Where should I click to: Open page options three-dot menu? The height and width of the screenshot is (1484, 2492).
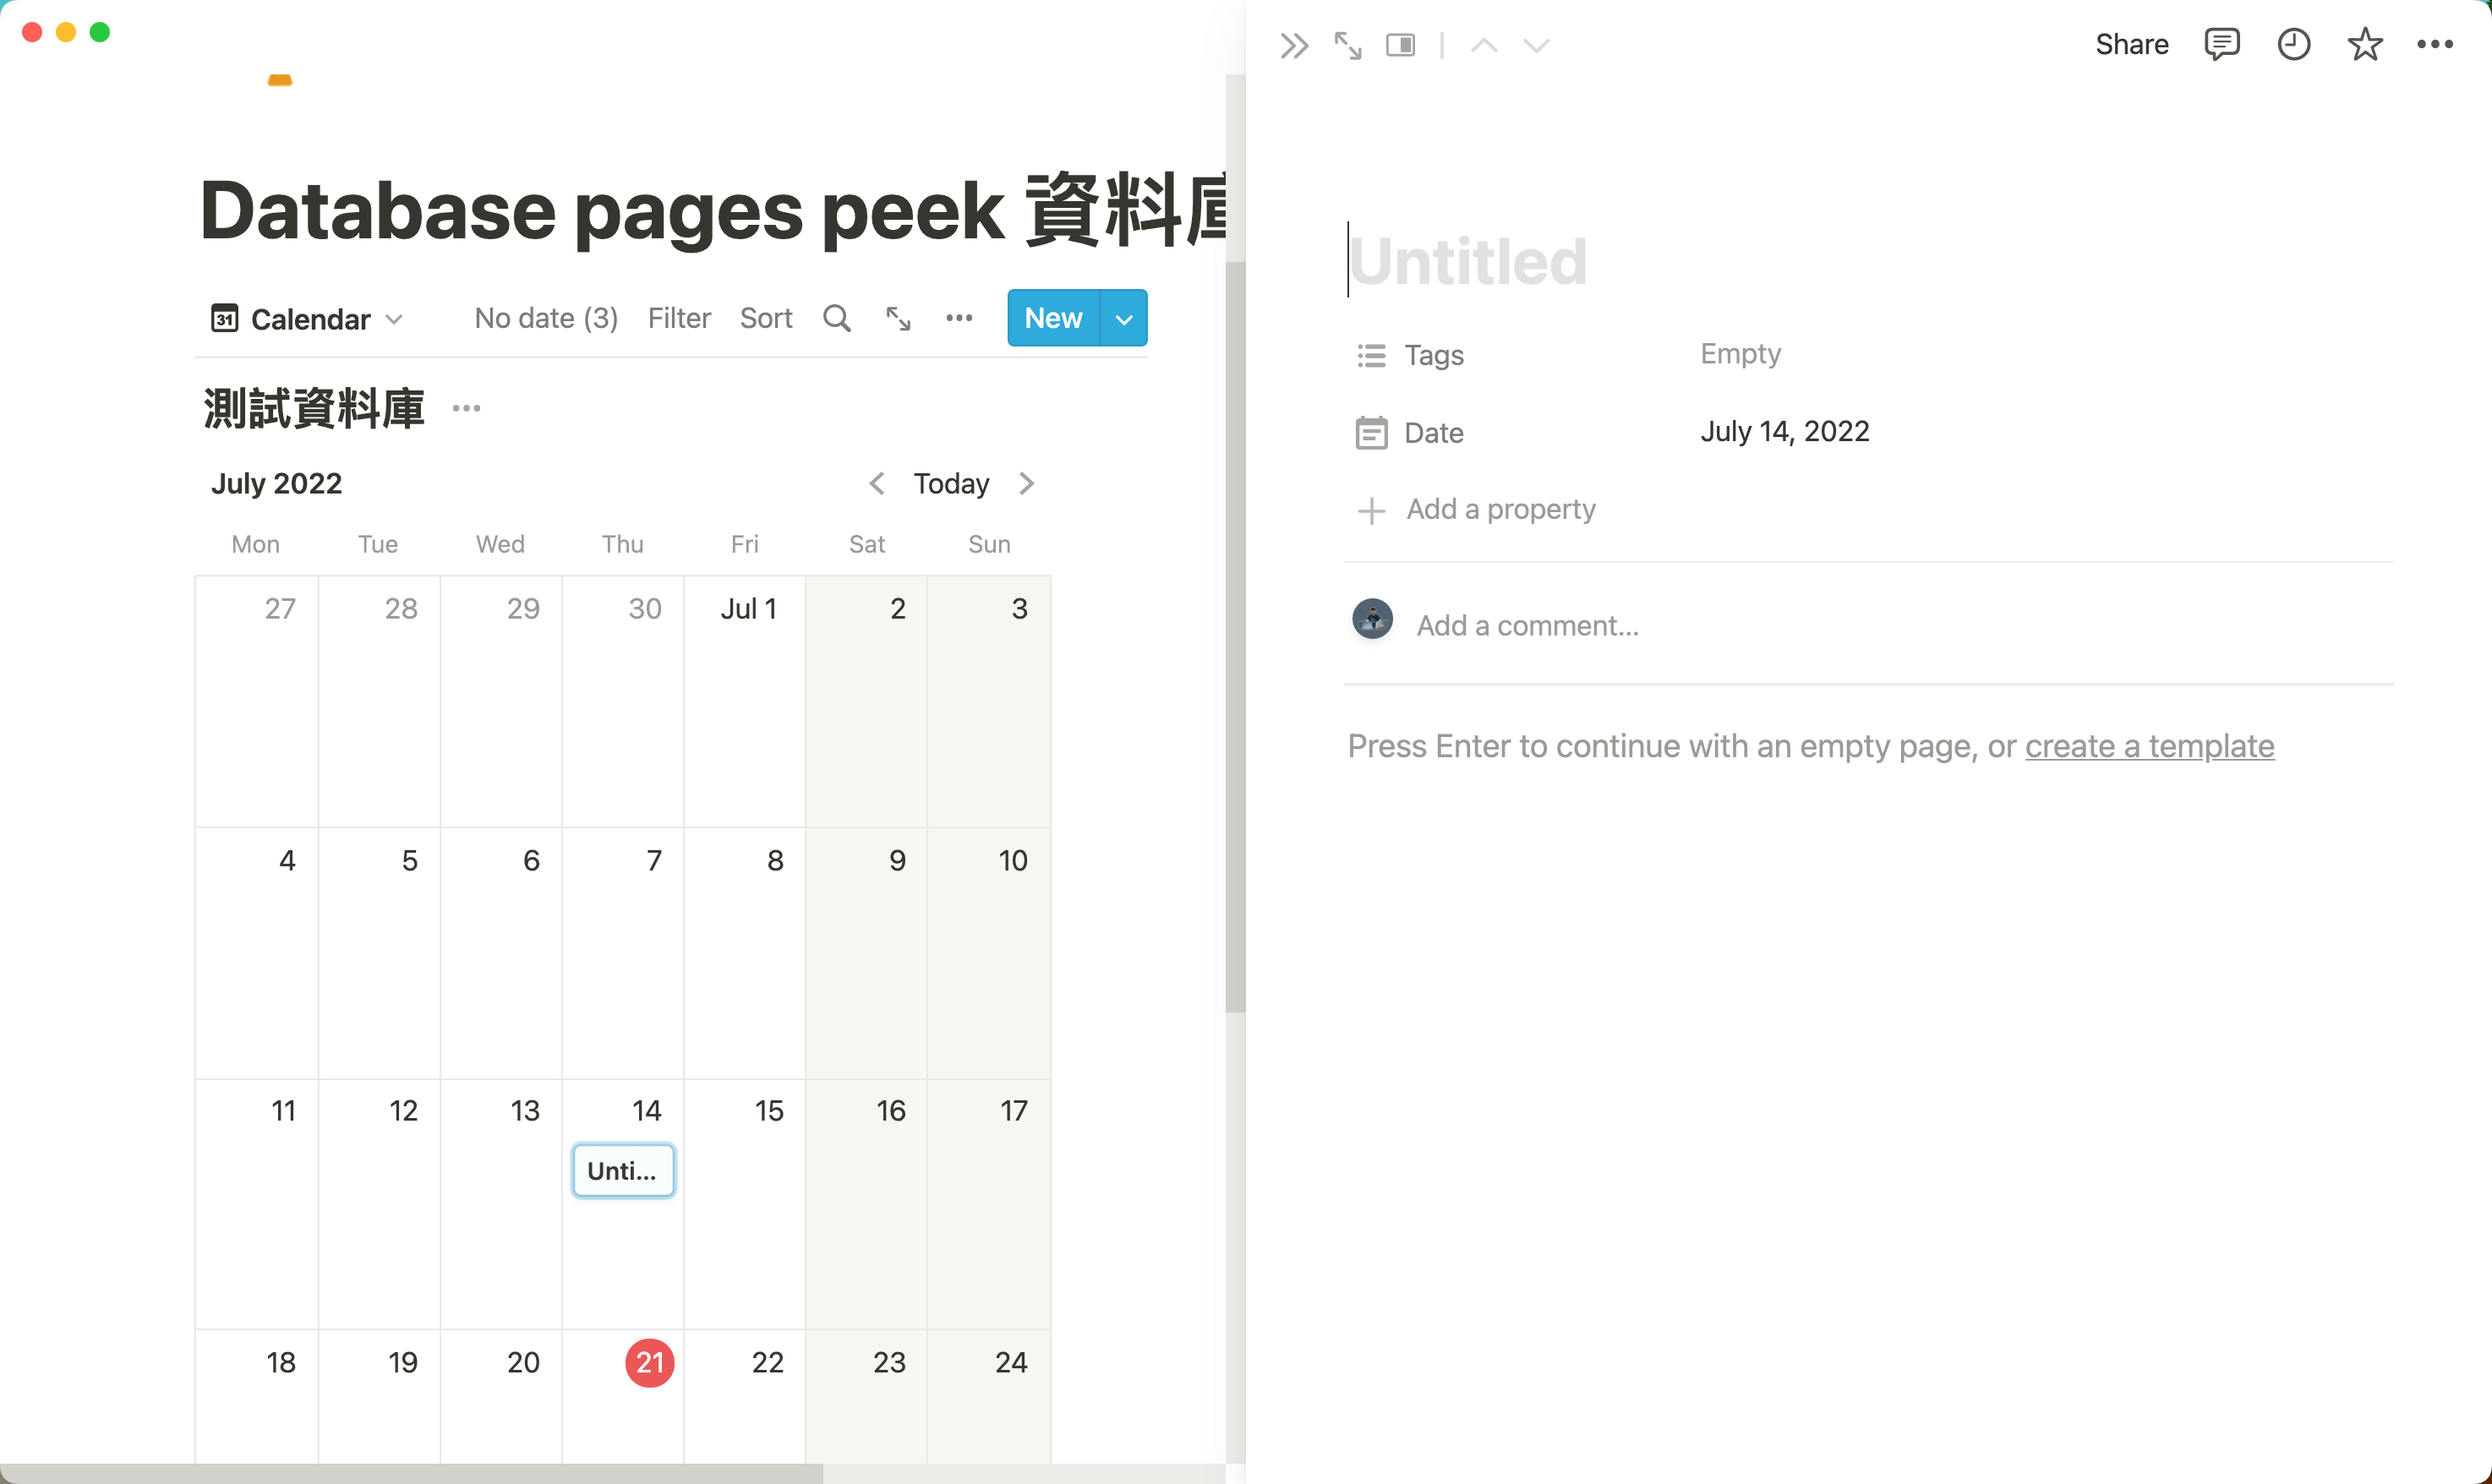point(2435,44)
